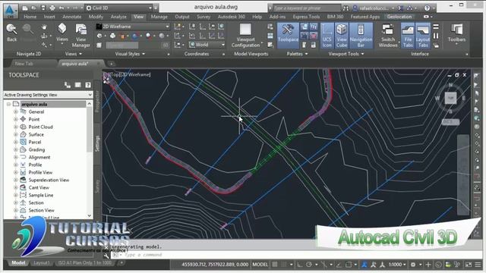This screenshot has height=273, width=486.
Task: Toggle the Navigation Bar
Action: coord(361,36)
